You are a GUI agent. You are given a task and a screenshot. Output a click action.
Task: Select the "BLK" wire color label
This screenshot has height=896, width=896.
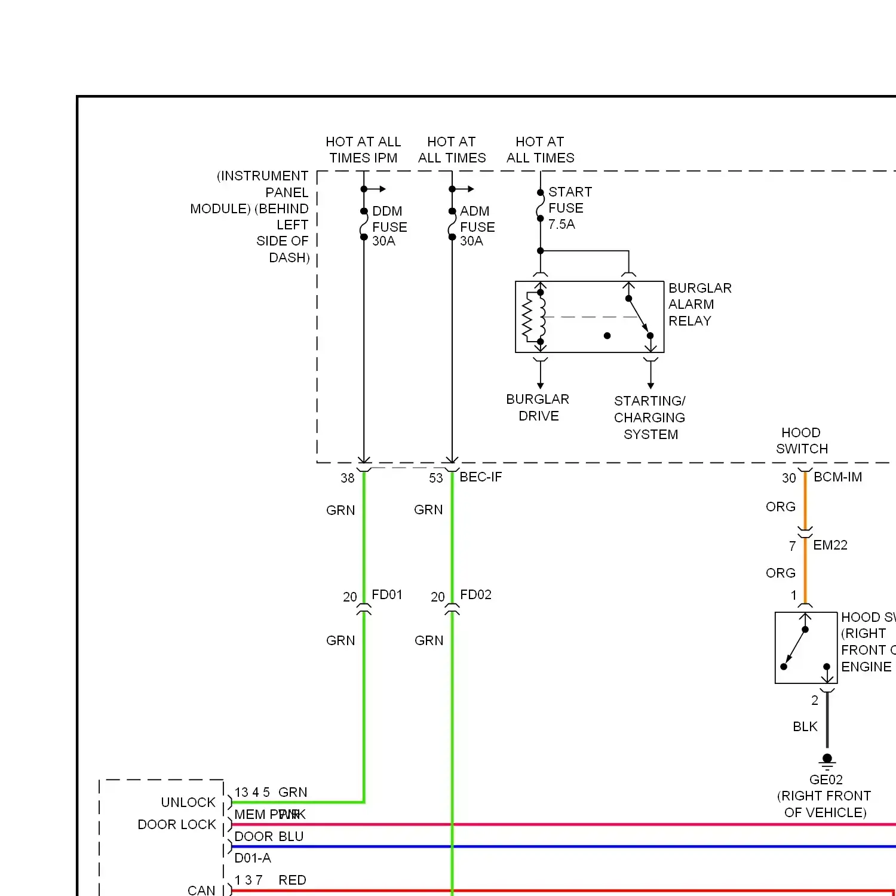pos(805,726)
